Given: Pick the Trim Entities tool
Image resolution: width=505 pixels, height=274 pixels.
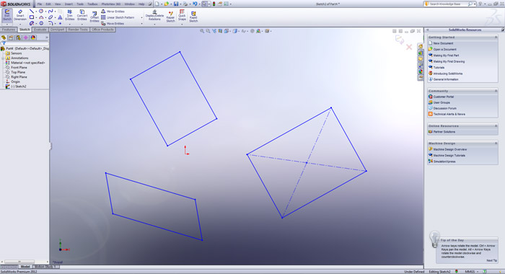Looking at the screenshot, I should point(69,15).
